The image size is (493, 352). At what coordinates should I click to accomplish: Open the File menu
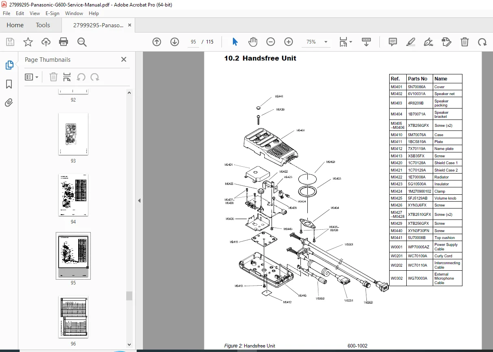coord(7,13)
